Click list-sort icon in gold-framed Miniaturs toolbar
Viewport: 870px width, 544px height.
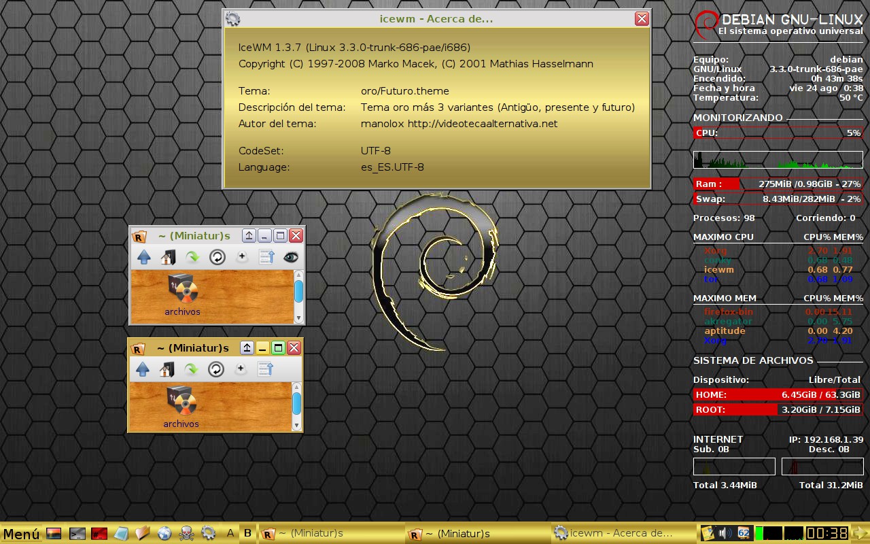265,369
